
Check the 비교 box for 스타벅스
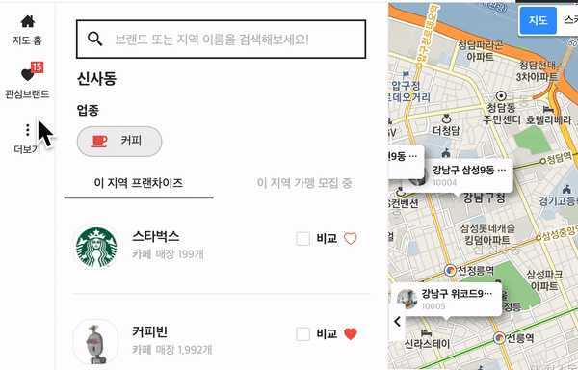click(303, 238)
